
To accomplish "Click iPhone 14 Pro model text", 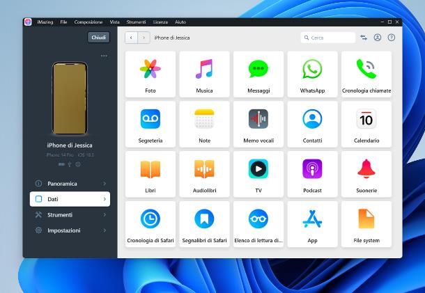I will pyautogui.click(x=59, y=155).
